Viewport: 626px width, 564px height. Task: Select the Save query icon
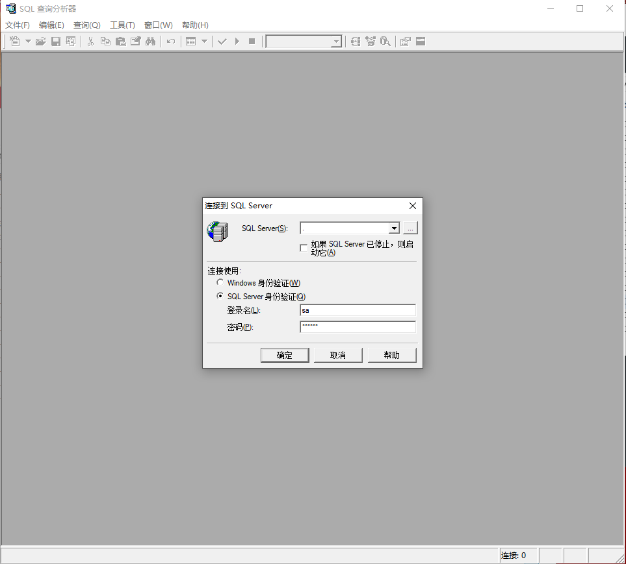[56, 41]
